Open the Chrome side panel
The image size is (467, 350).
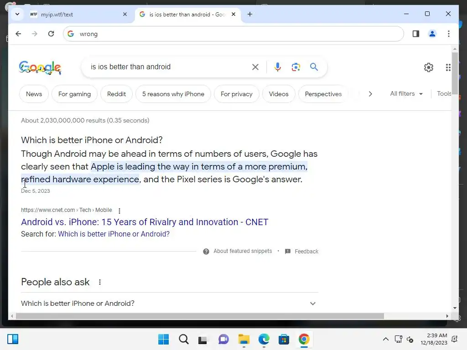416,34
